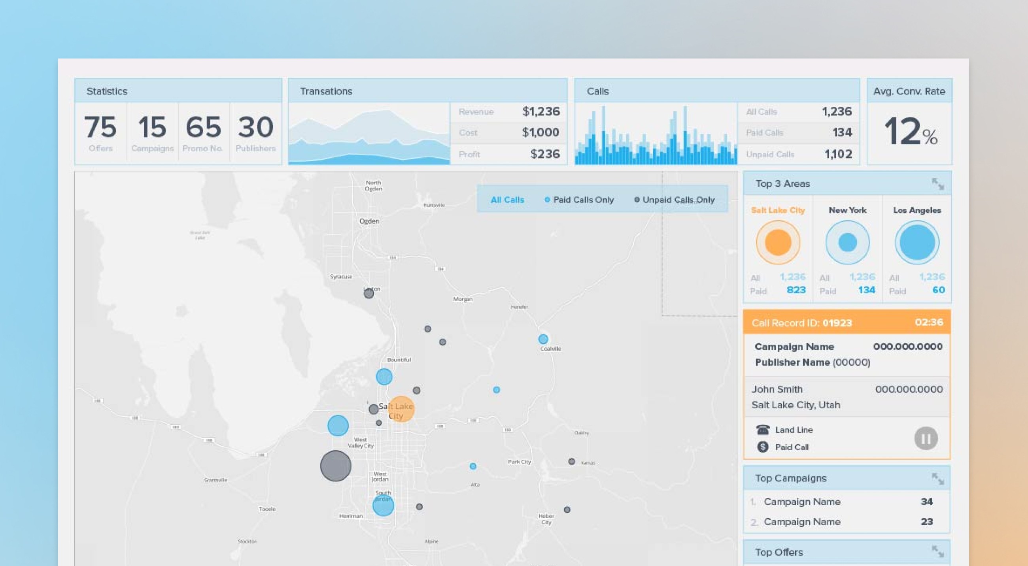Select the Paid Calls Only filter
This screenshot has height=566, width=1028.
(x=579, y=200)
